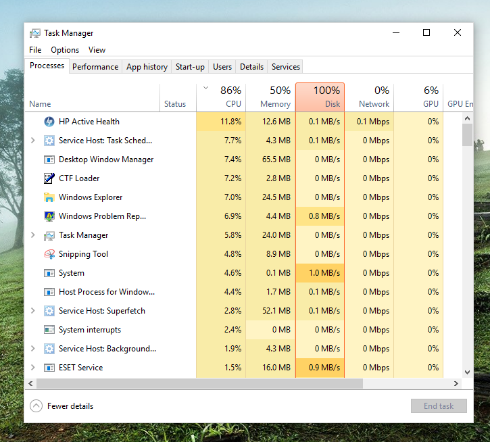
Task: Switch to the App history tab
Action: (x=147, y=67)
